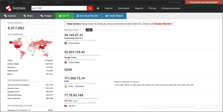Viewport: 223px width, 112px height.
Task: Open the Developers tab in top bar
Action: (x=28, y=2)
